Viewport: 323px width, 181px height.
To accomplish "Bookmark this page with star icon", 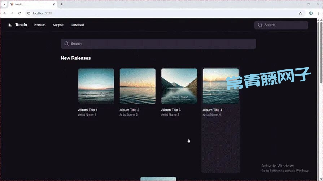I will pos(300,13).
